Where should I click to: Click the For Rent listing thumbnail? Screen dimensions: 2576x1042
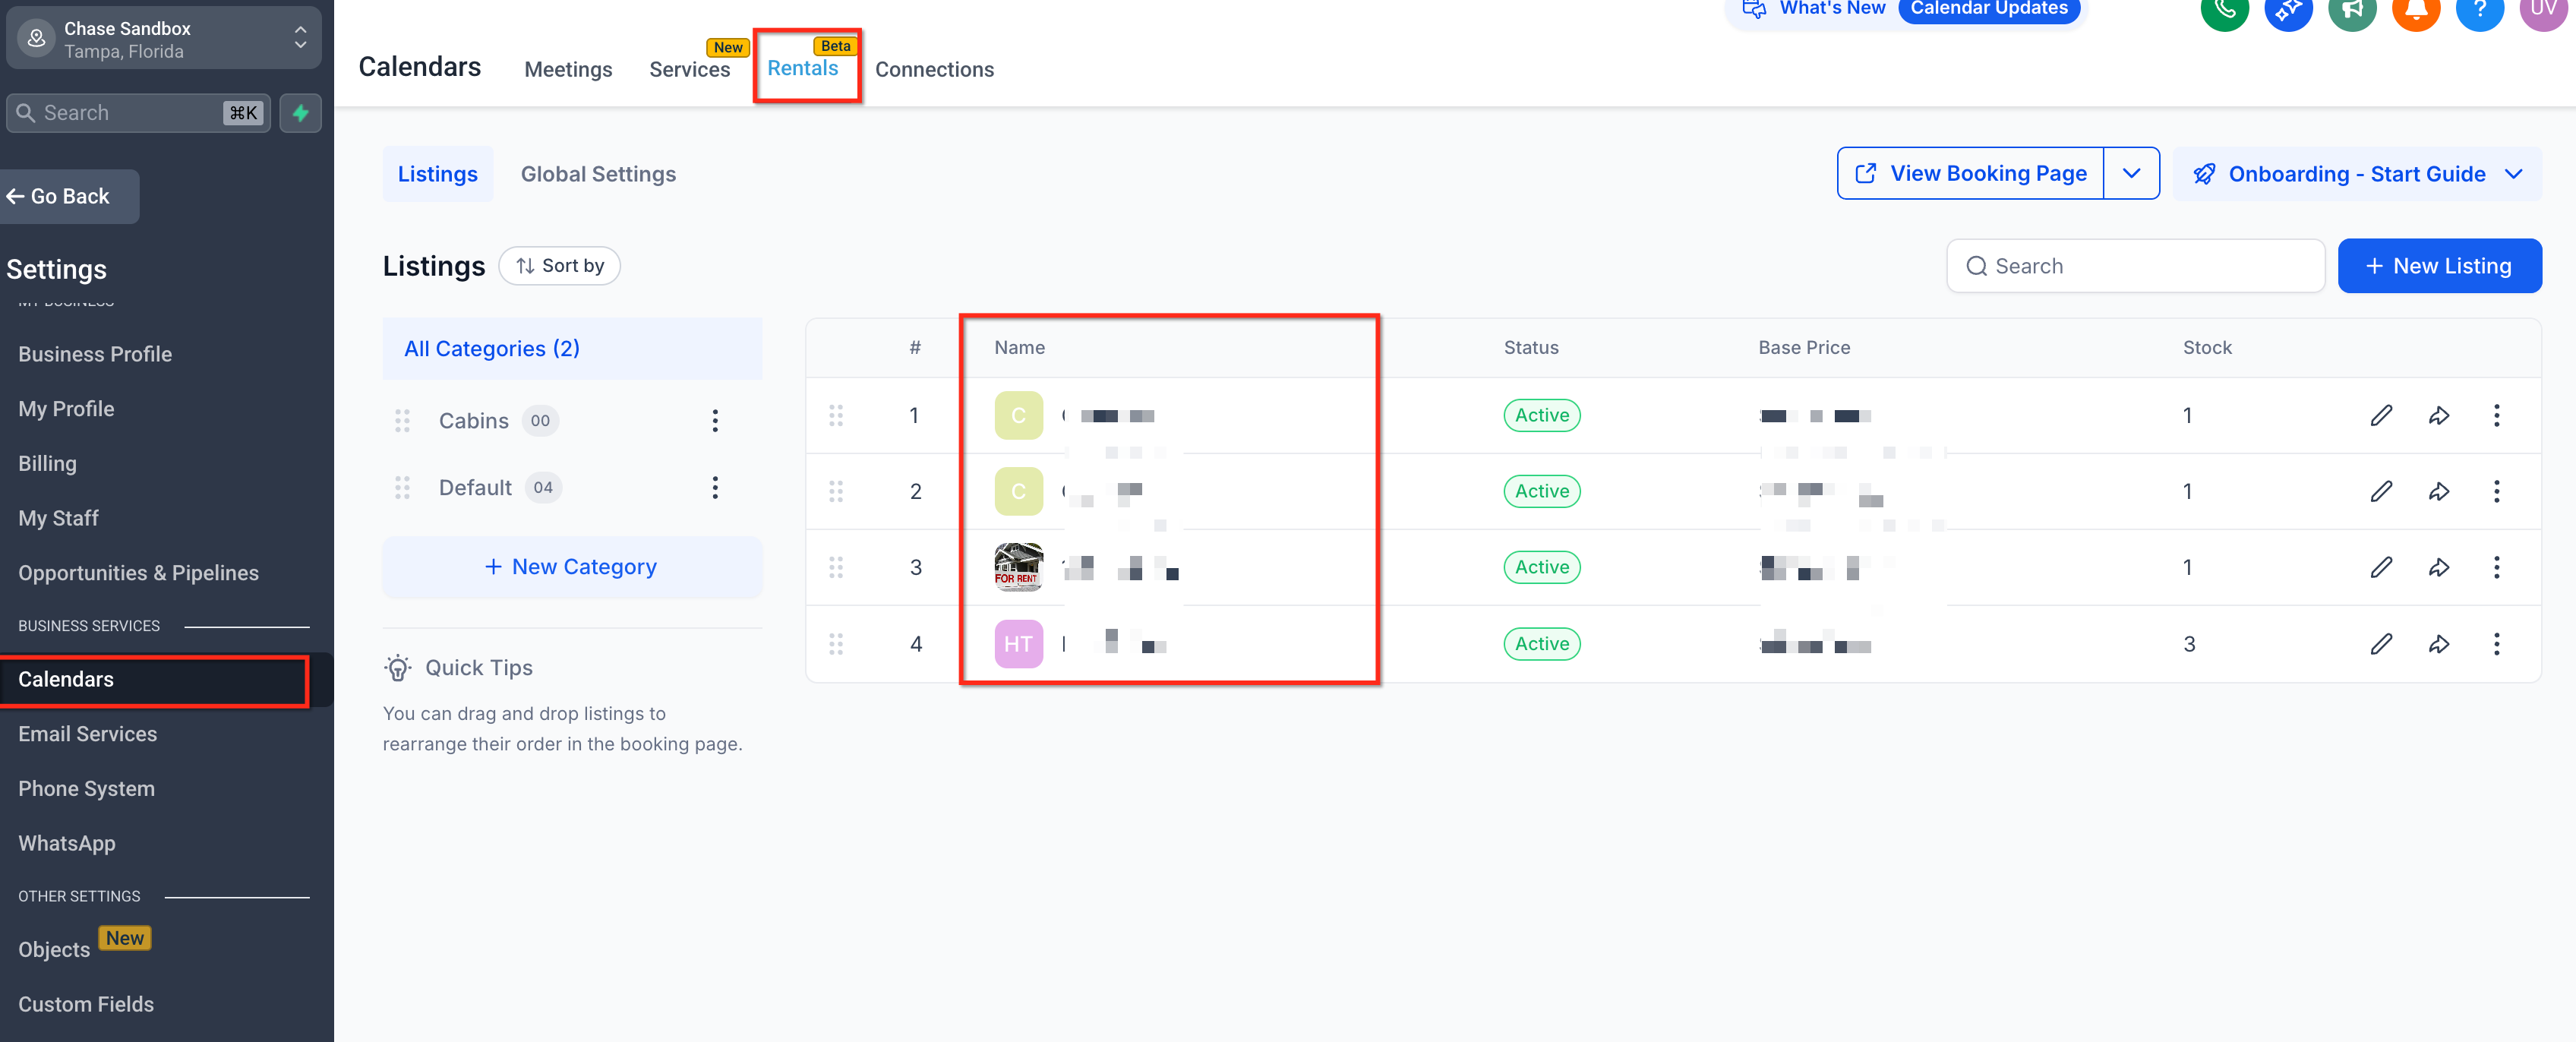pyautogui.click(x=1018, y=567)
